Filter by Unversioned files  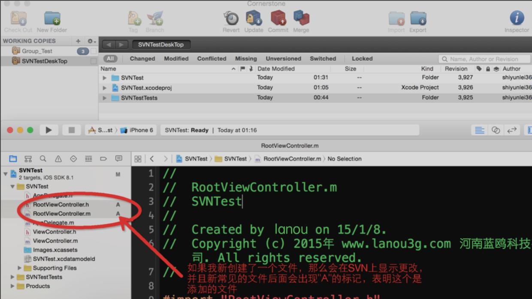[x=283, y=59]
